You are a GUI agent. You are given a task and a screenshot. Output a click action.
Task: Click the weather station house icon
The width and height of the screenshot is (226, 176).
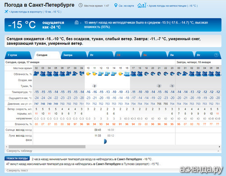(x=142, y=5)
